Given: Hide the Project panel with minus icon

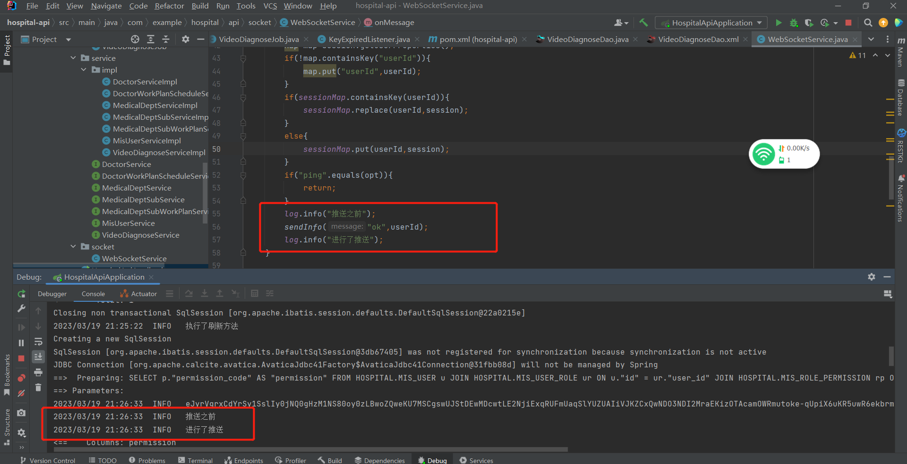Looking at the screenshot, I should pos(201,39).
